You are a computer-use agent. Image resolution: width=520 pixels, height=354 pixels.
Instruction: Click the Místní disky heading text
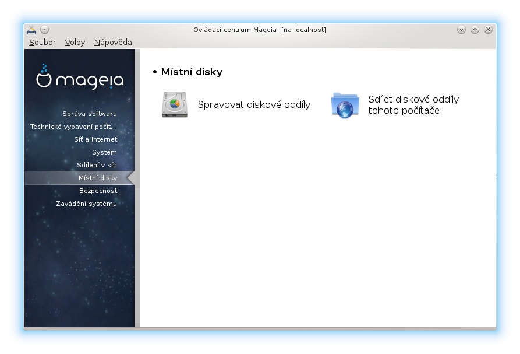[x=192, y=72]
